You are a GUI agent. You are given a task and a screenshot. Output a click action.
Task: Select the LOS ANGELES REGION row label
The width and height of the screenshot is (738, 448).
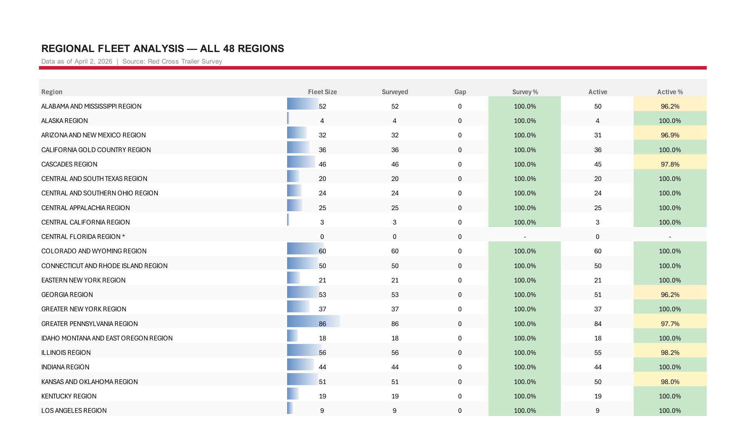pos(74,410)
